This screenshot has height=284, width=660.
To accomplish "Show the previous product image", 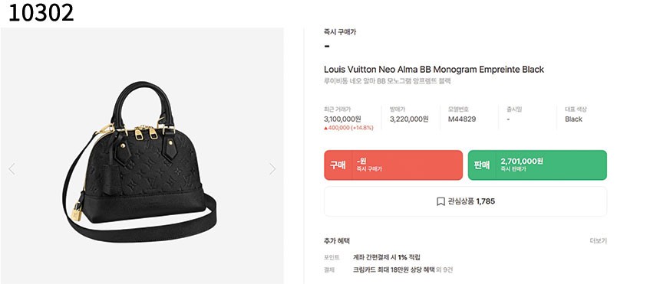I will [12, 169].
